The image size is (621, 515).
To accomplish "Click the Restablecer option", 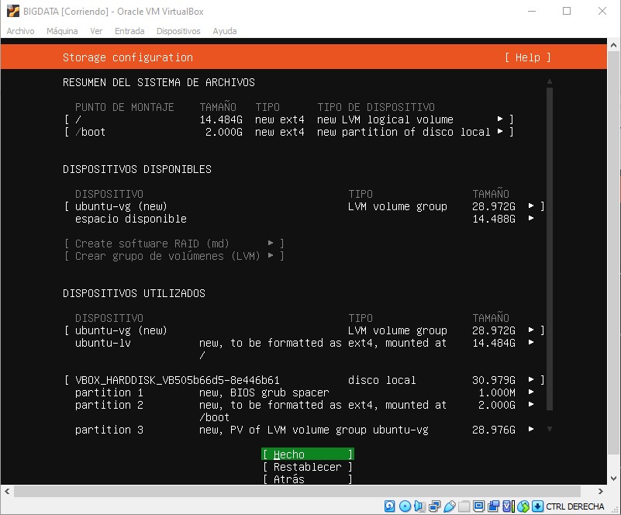I will [307, 466].
